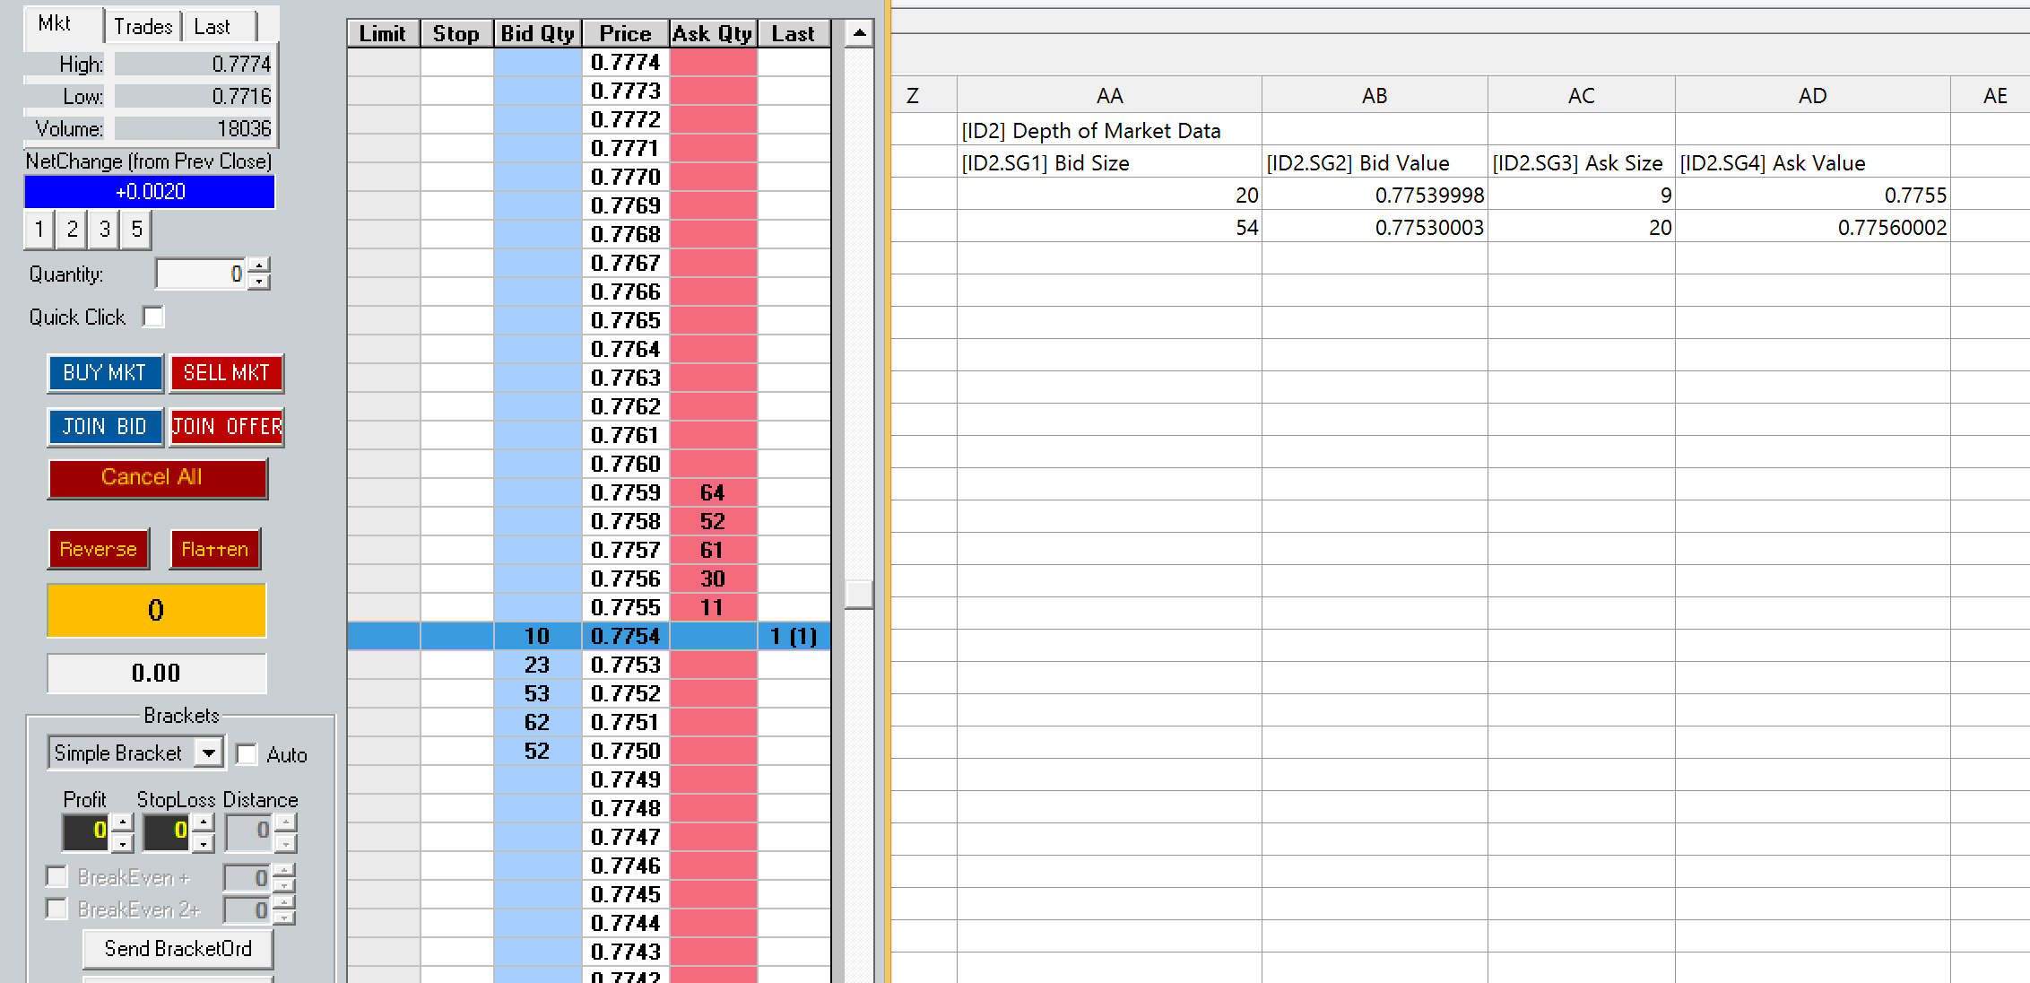The width and height of the screenshot is (2030, 983).
Task: Decrease Quantity with the down spinner arrow
Action: pos(259,282)
